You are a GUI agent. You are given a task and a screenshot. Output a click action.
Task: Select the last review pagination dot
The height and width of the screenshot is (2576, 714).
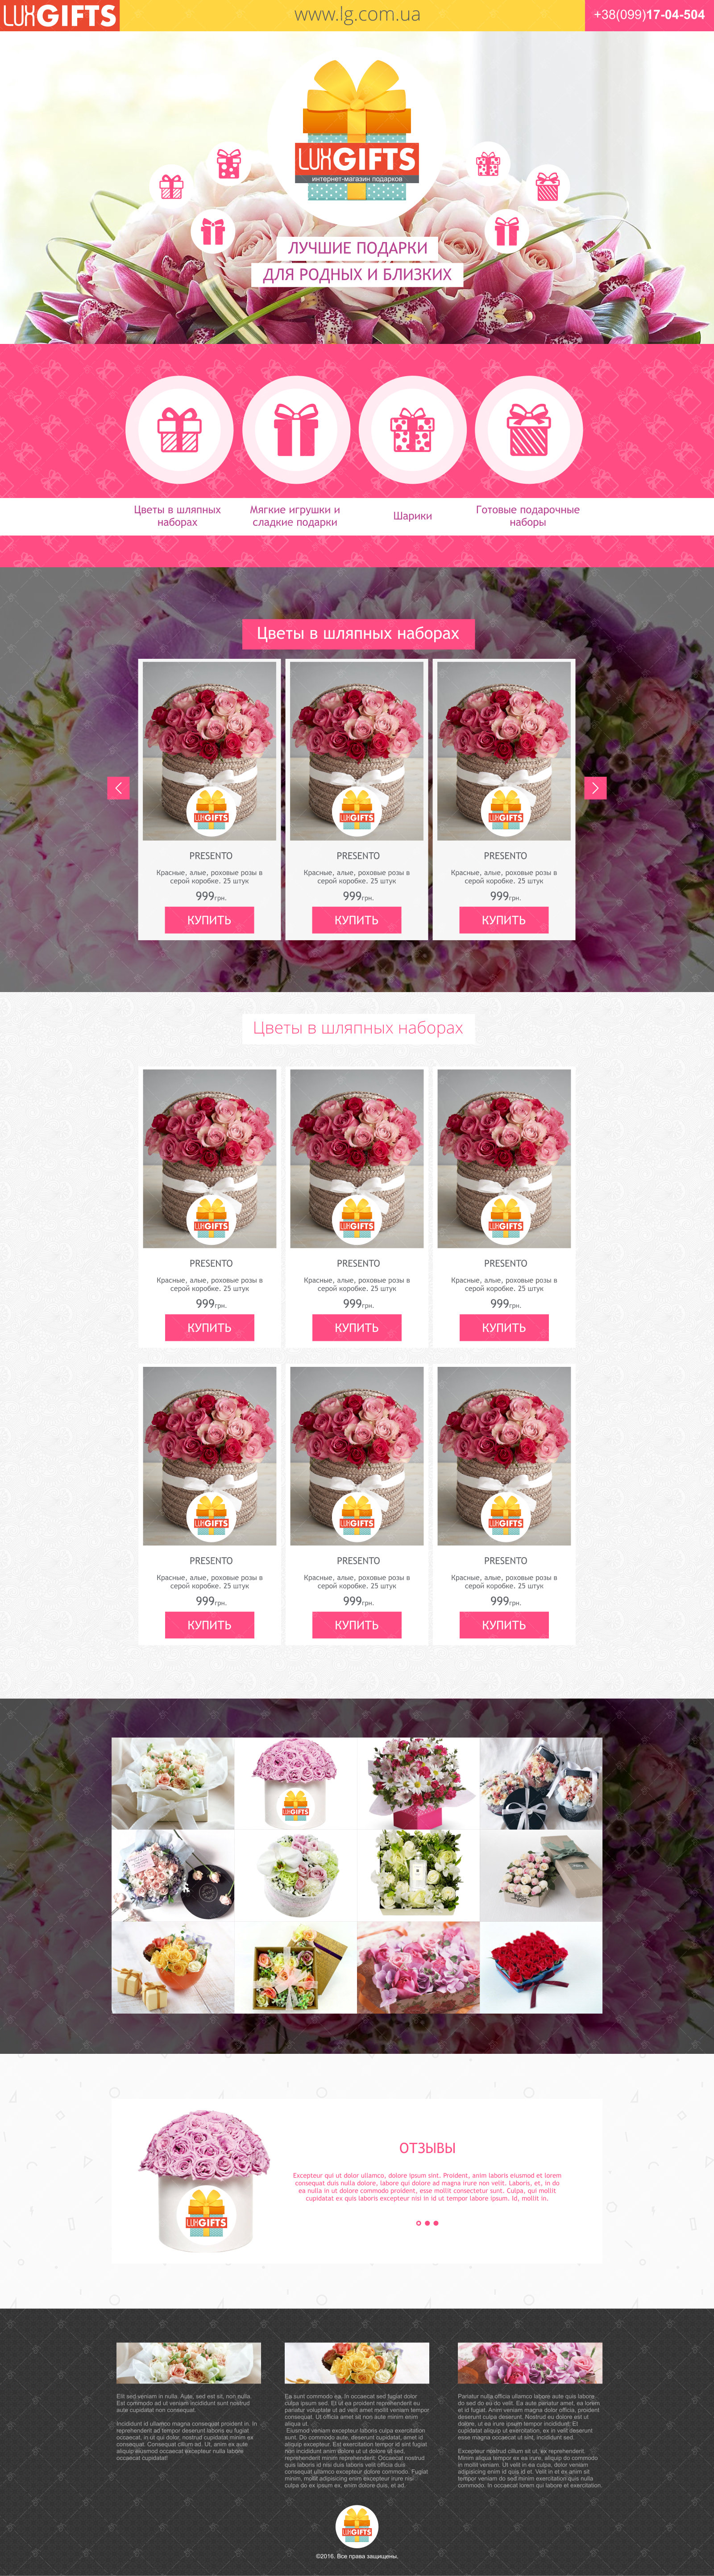click(436, 2223)
